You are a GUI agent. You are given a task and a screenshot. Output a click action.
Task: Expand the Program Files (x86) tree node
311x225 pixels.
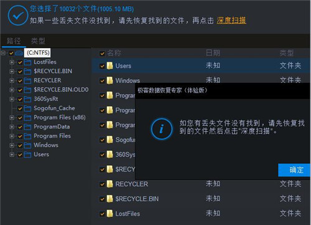click(12, 118)
